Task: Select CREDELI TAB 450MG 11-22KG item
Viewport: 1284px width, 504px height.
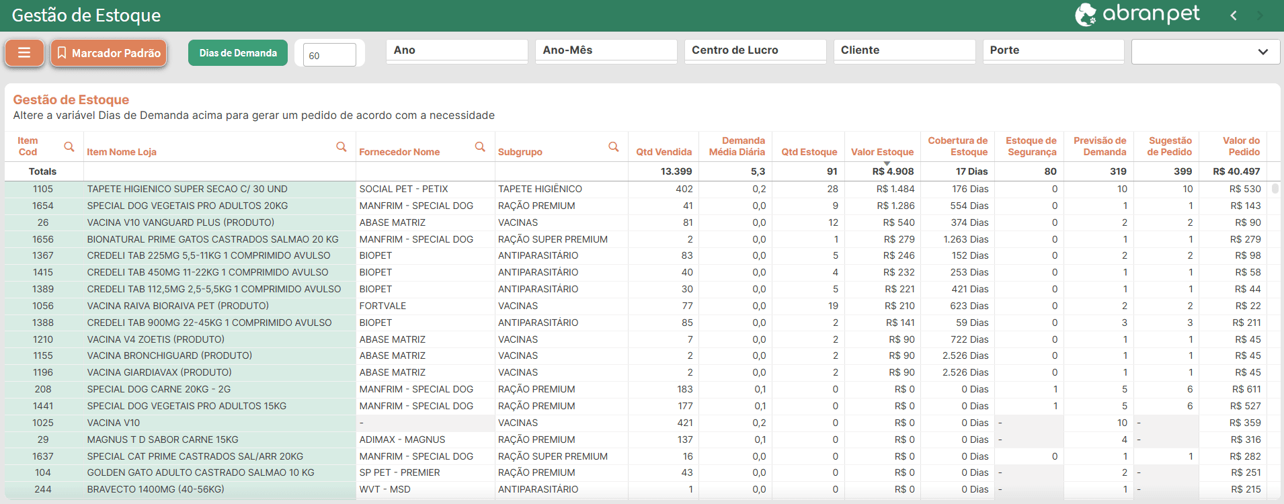Action: (x=208, y=272)
